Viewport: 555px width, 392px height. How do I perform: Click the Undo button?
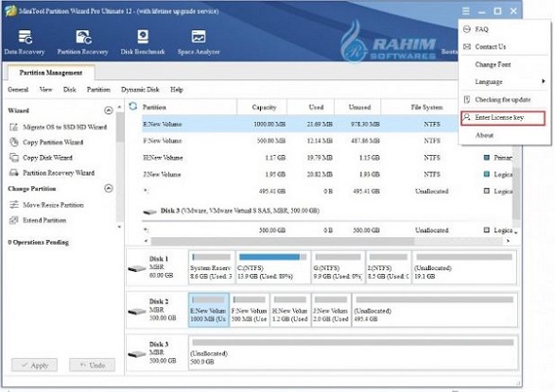92,366
